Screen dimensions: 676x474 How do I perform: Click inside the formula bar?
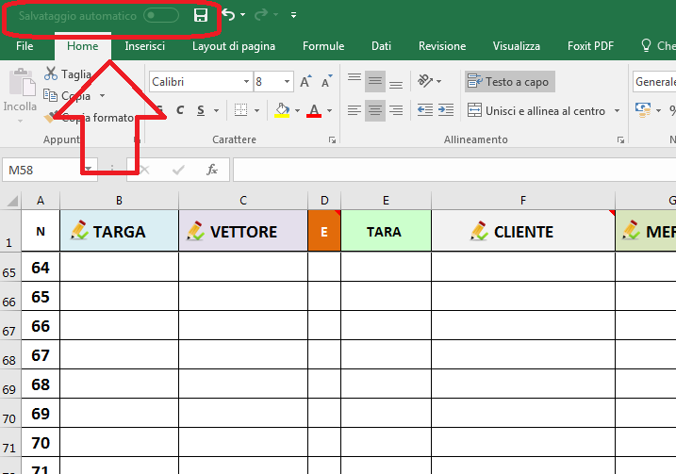pos(454,170)
